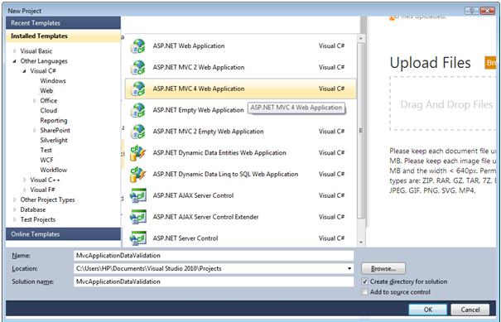Click the AJAX Server Control Extender icon
This screenshot has width=501, height=322.
pos(138,217)
